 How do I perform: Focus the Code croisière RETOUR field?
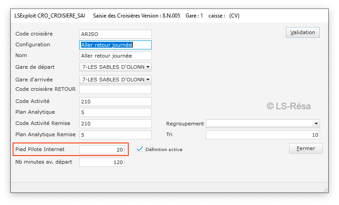(x=115, y=89)
